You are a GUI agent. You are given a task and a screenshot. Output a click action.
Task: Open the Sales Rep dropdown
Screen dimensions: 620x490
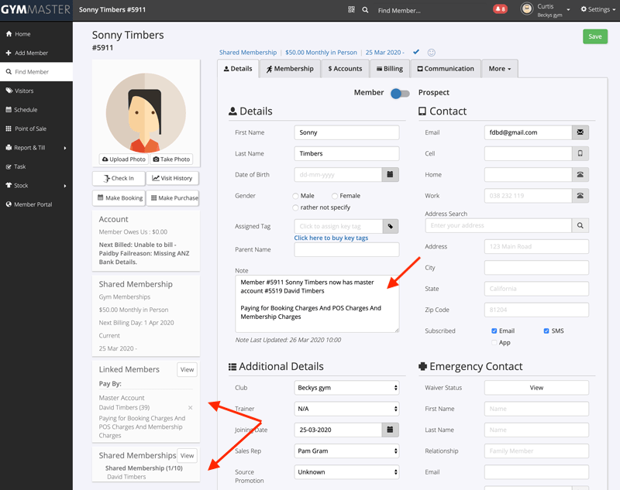(346, 451)
